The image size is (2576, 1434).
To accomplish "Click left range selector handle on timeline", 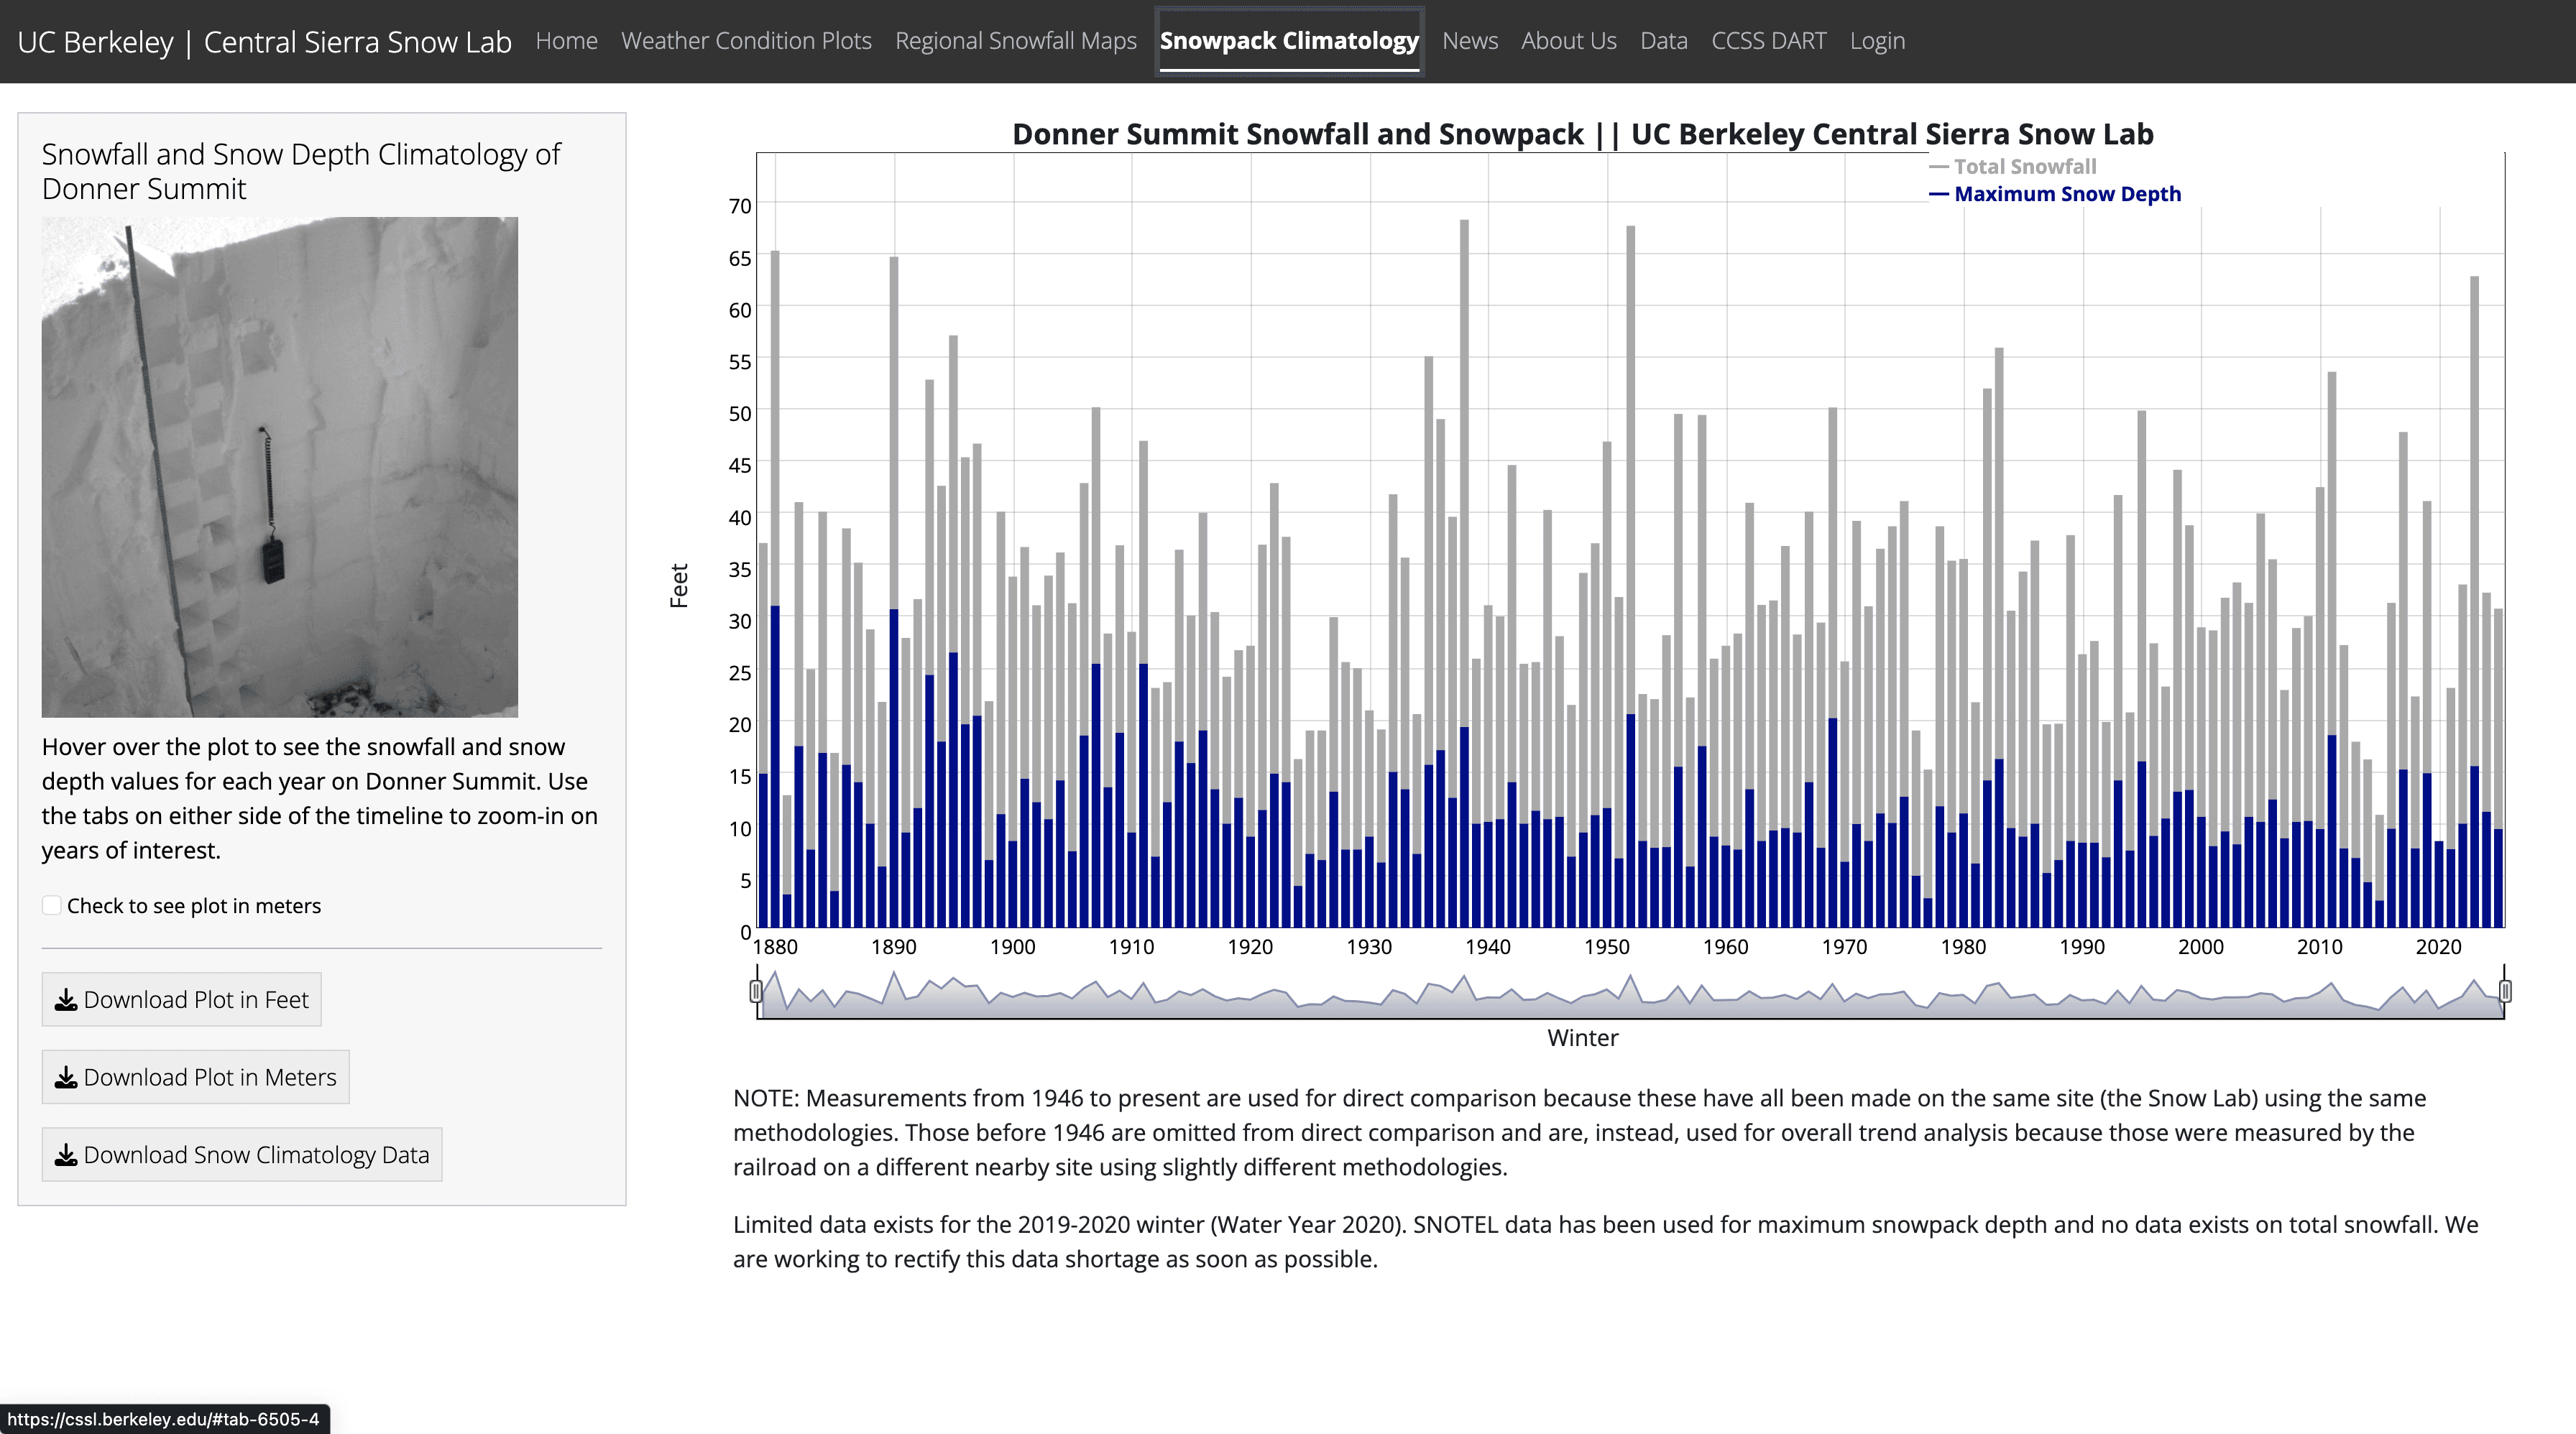I will (756, 991).
